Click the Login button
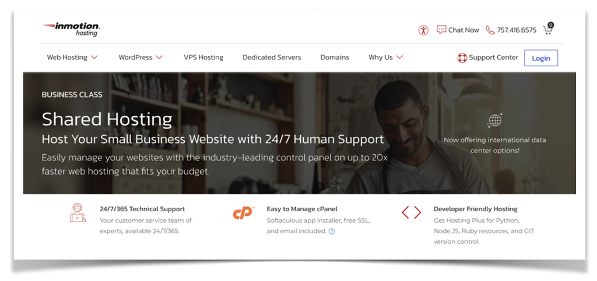 541,58
